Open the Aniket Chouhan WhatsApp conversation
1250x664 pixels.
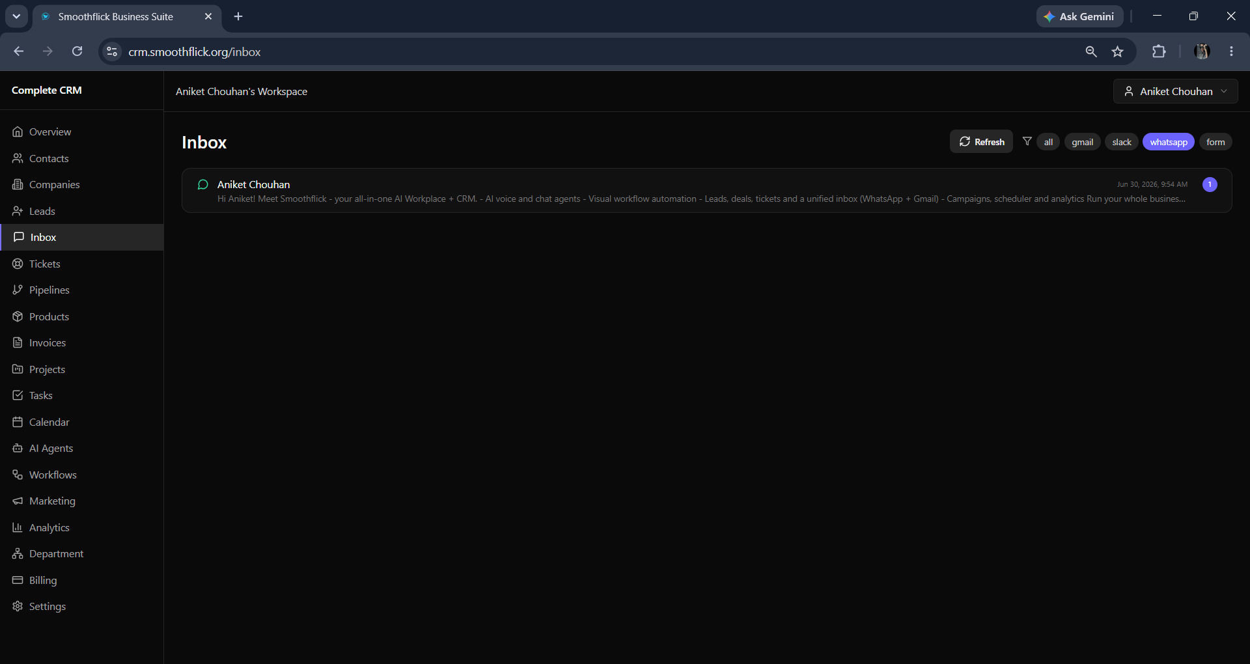(x=707, y=191)
